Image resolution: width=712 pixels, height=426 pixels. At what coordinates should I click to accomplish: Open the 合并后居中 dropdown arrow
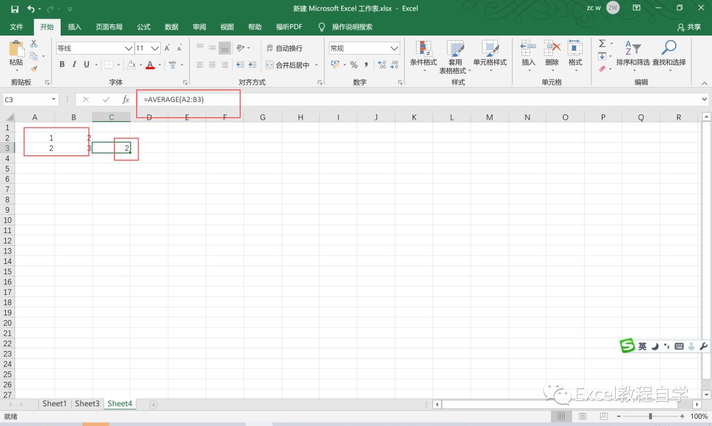click(316, 65)
